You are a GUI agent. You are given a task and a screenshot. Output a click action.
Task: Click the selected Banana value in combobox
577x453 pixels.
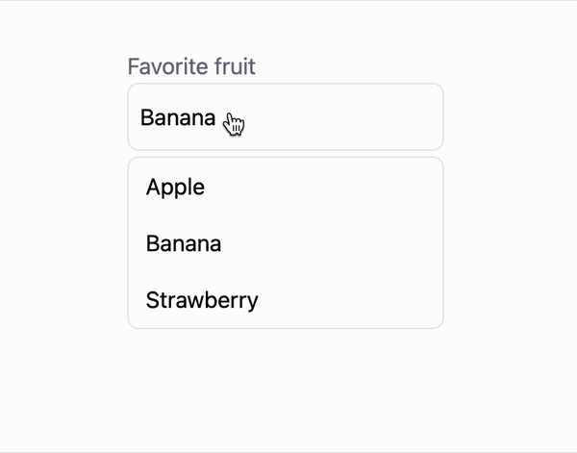(x=178, y=117)
